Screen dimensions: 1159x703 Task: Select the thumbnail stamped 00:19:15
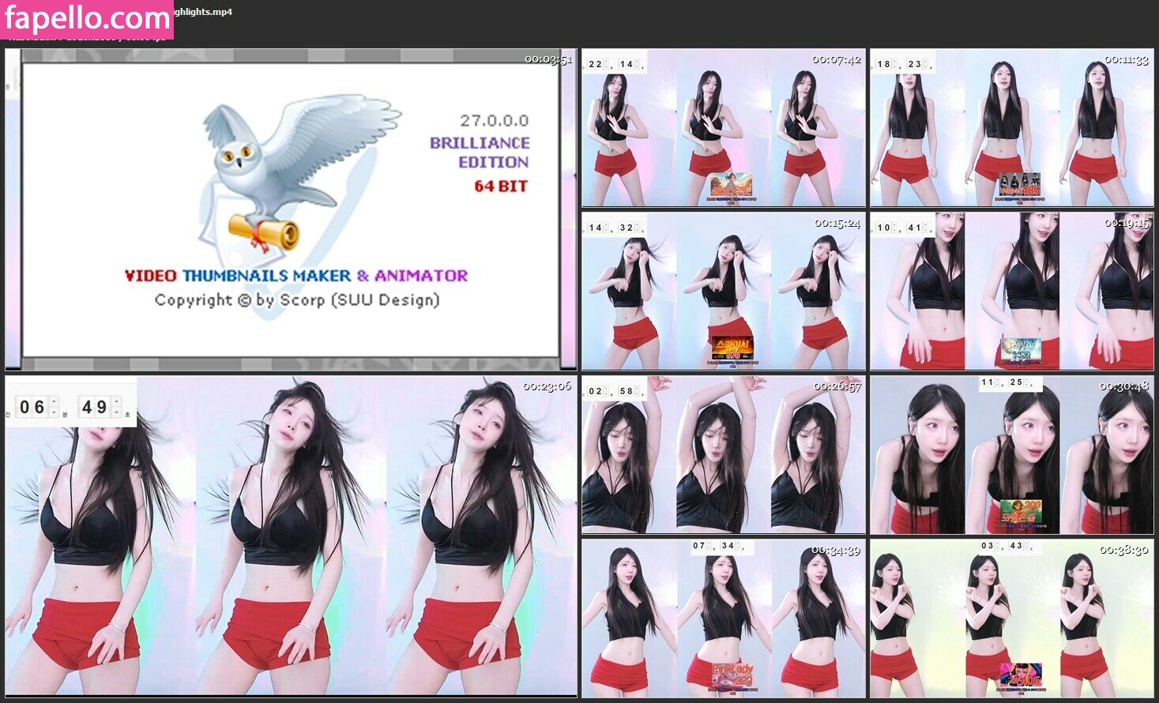(x=1011, y=291)
